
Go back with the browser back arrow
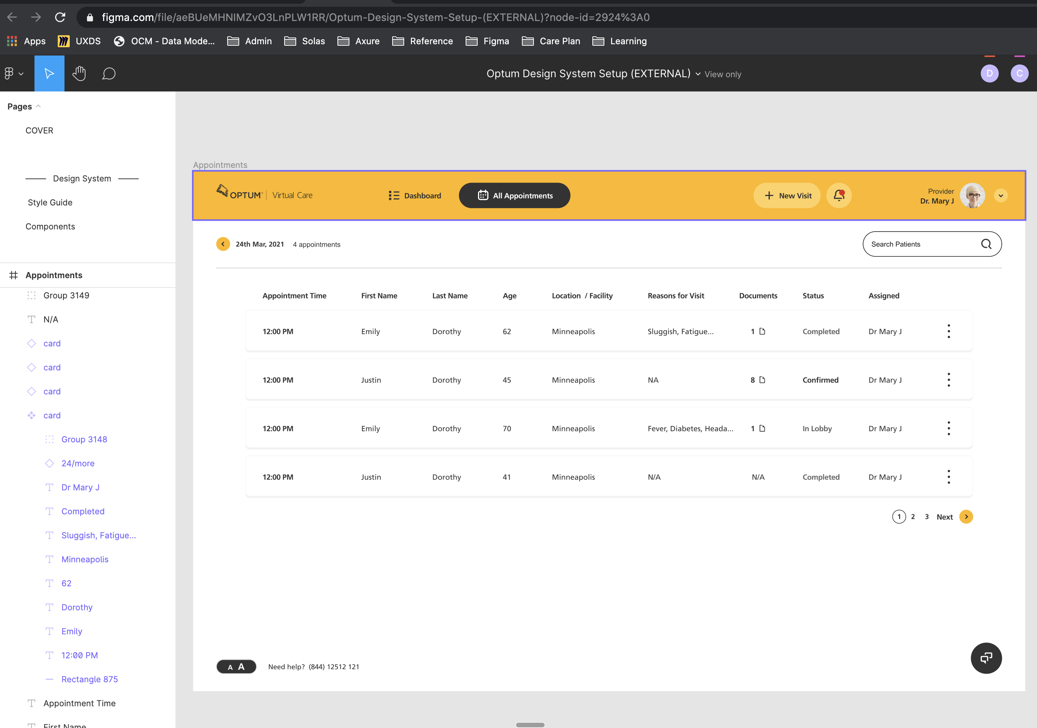click(12, 17)
